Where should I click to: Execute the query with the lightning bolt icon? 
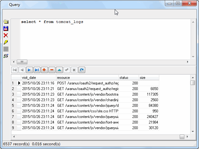pyautogui.click(x=6, y=42)
